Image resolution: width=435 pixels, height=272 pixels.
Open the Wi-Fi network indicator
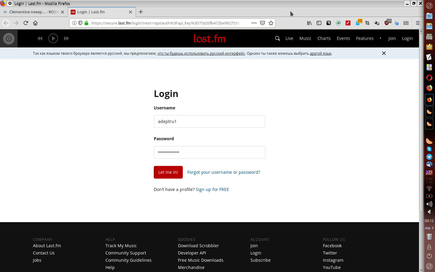[429, 188]
